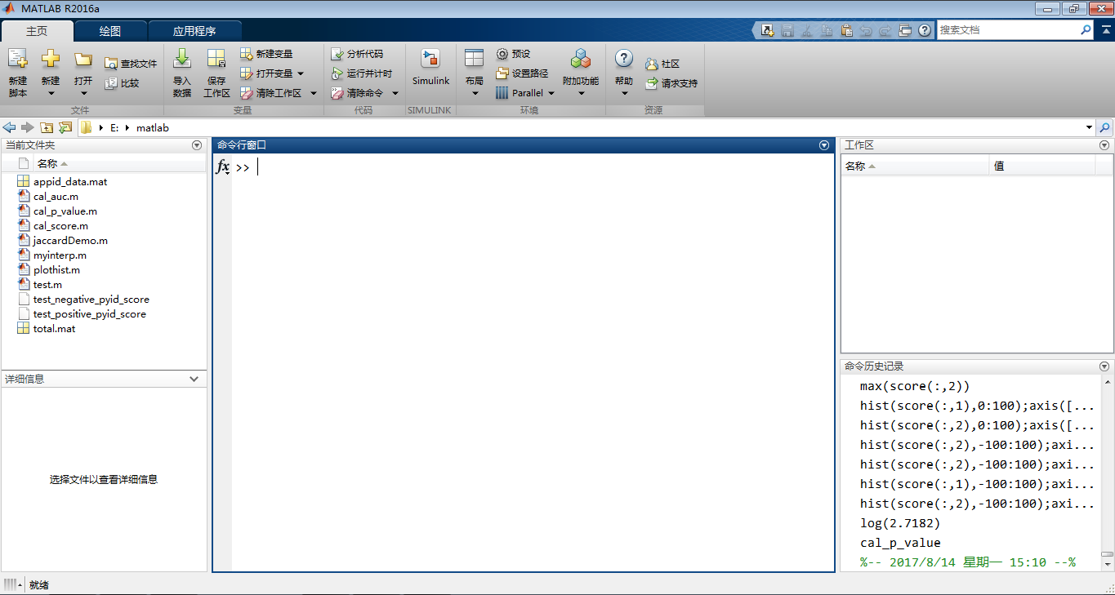
Task: Open the address bar path dropdown
Action: [1089, 128]
